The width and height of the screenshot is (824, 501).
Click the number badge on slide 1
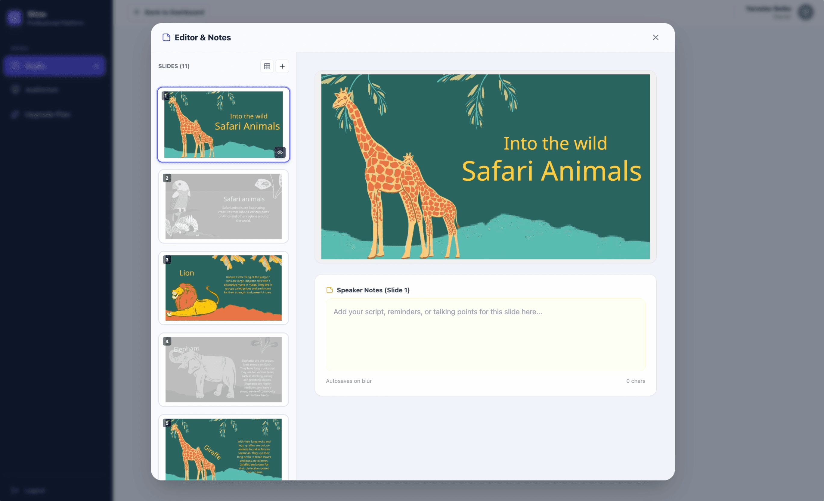pos(166,95)
